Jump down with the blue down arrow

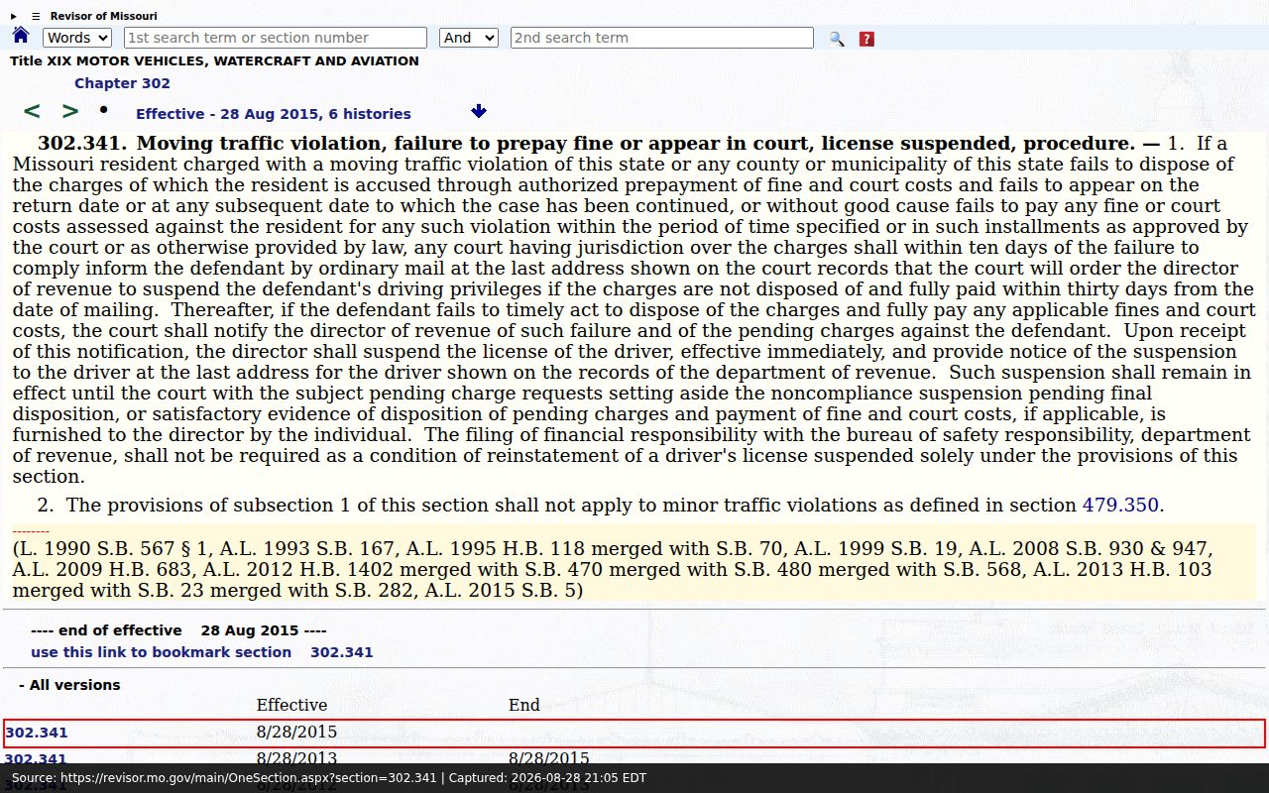tap(479, 111)
